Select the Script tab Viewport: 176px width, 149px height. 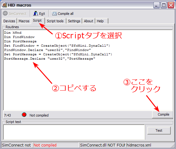37,21
